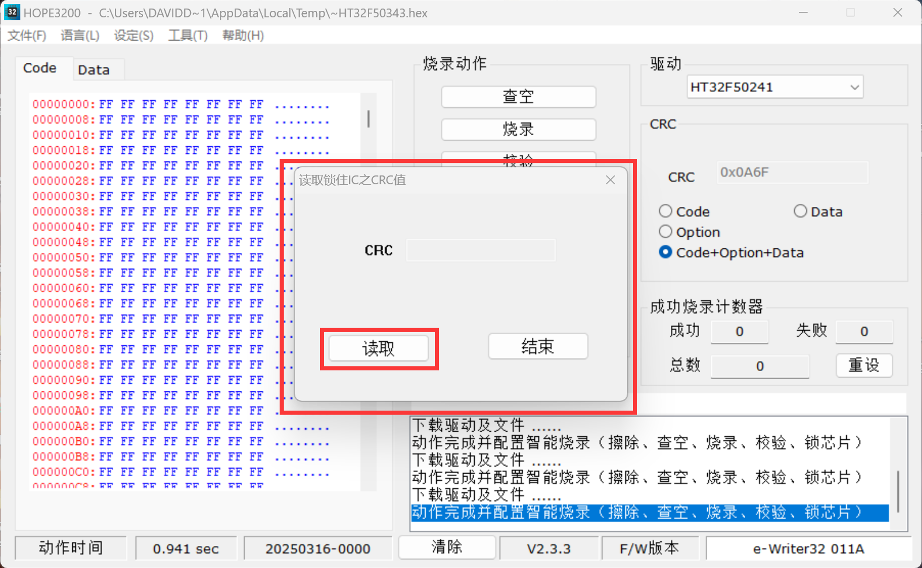922x568 pixels.
Task: Open the 工具(T) menu
Action: (x=188, y=36)
